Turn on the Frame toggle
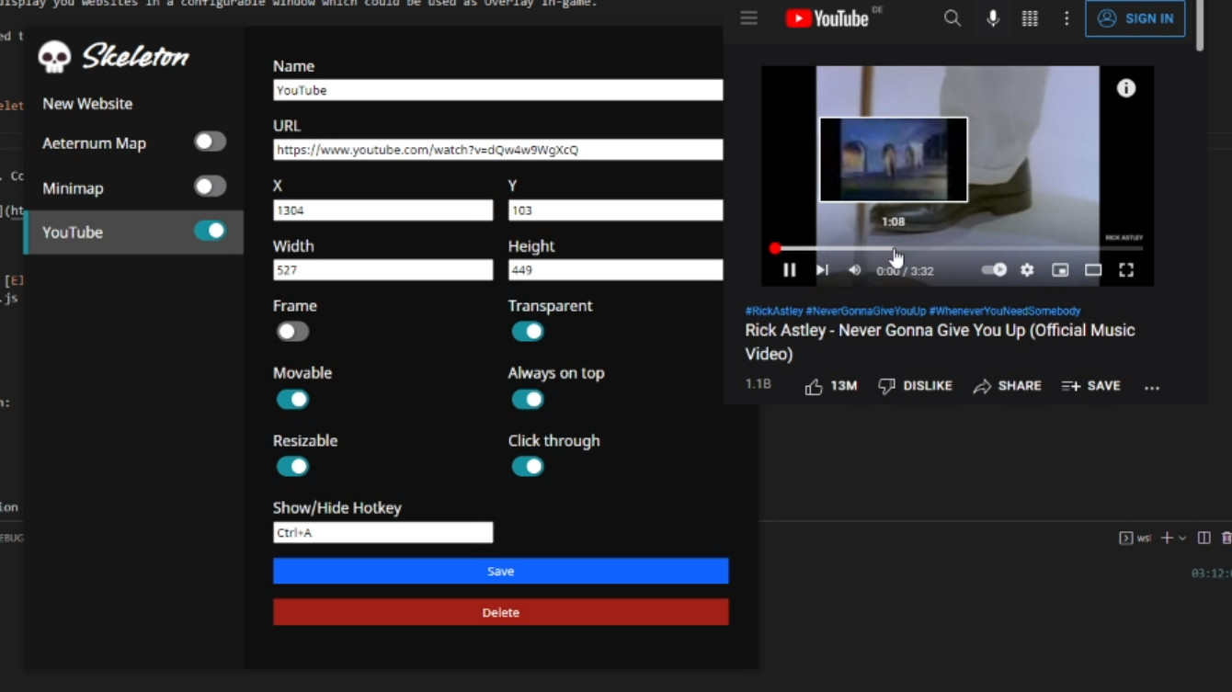Viewport: 1232px width, 692px height. coord(292,332)
